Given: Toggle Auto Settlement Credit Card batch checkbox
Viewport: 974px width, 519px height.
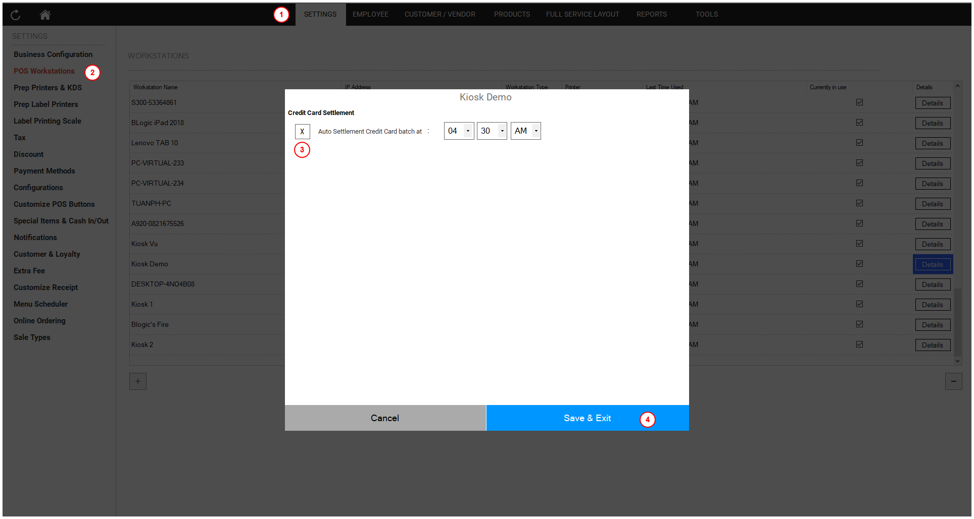Looking at the screenshot, I should (302, 132).
